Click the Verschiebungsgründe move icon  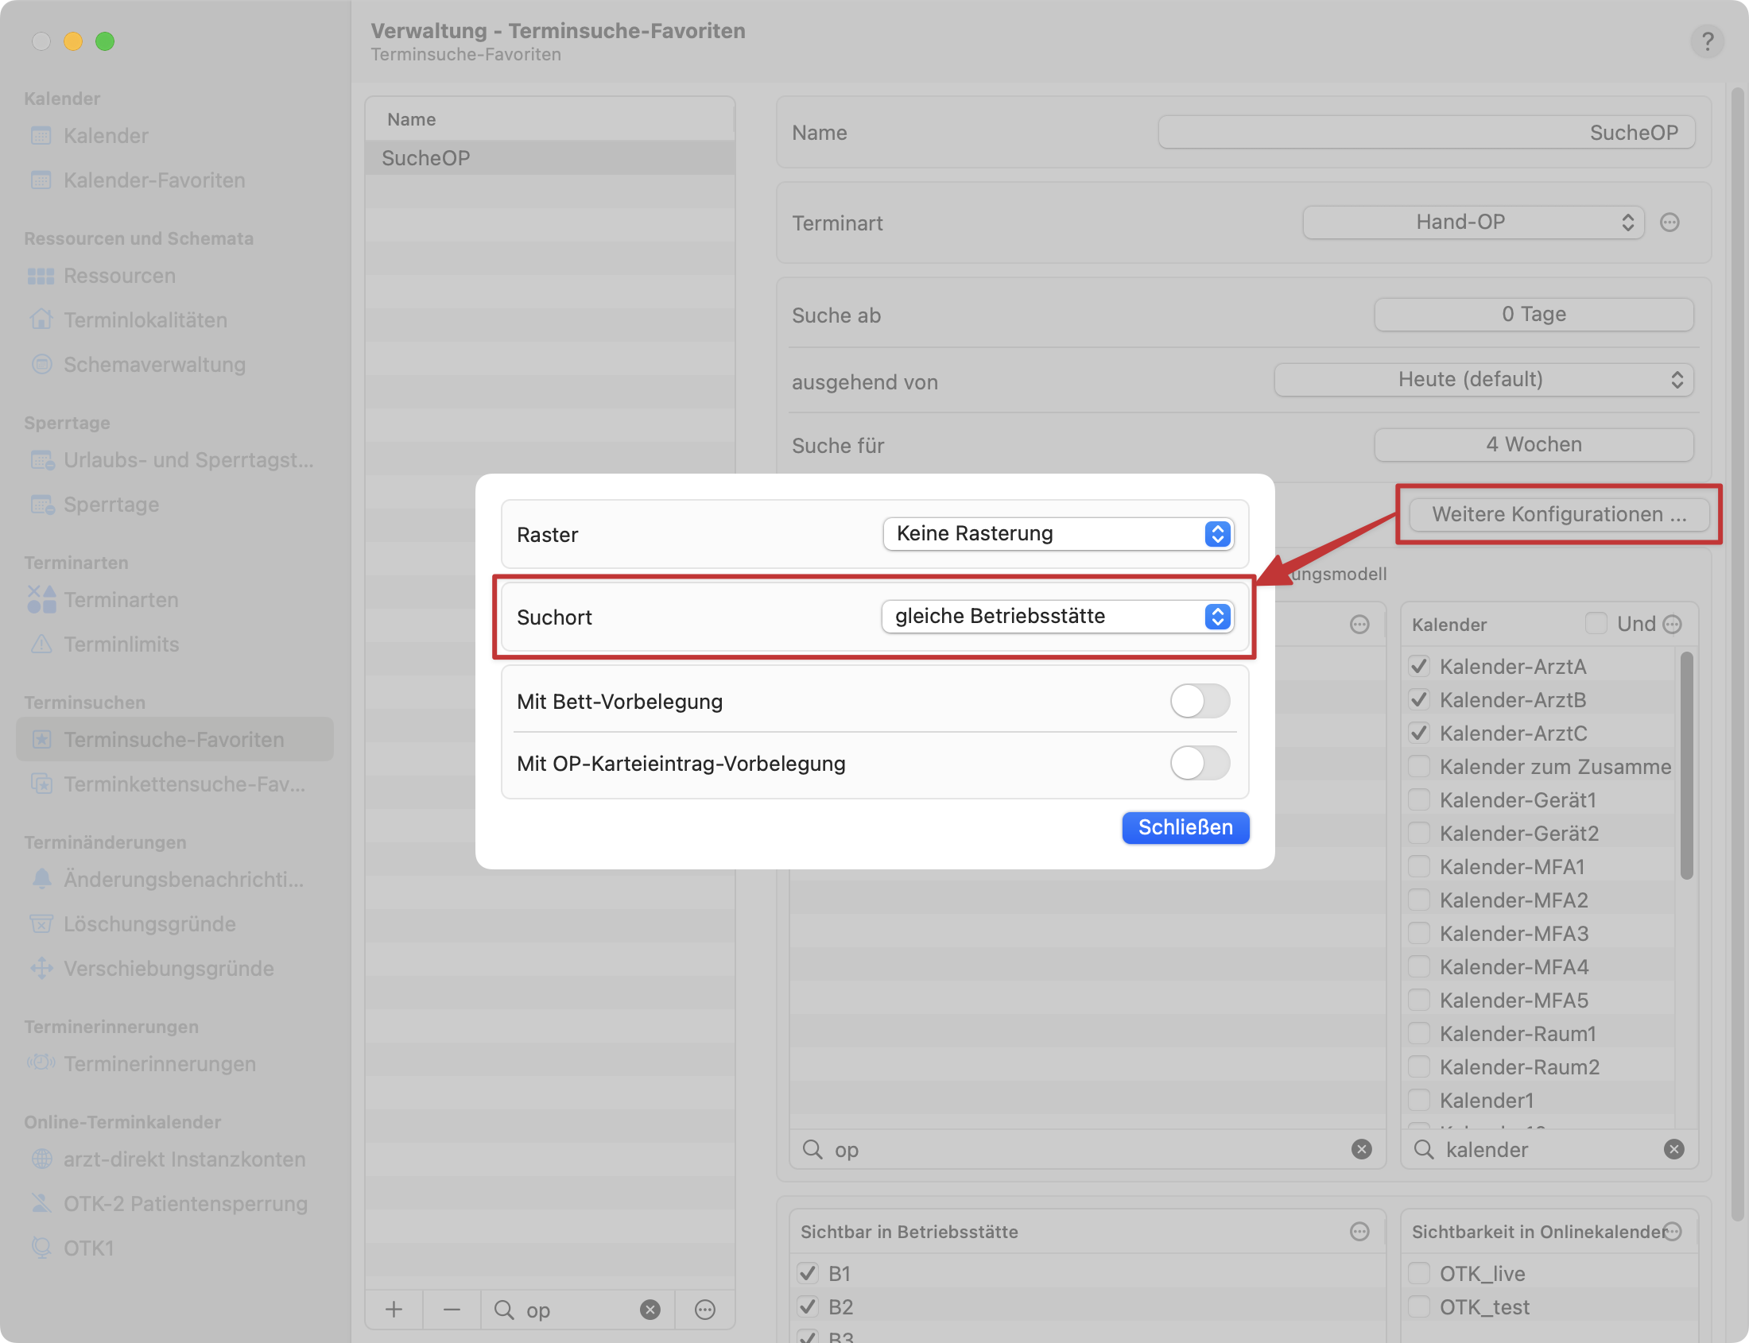41,968
